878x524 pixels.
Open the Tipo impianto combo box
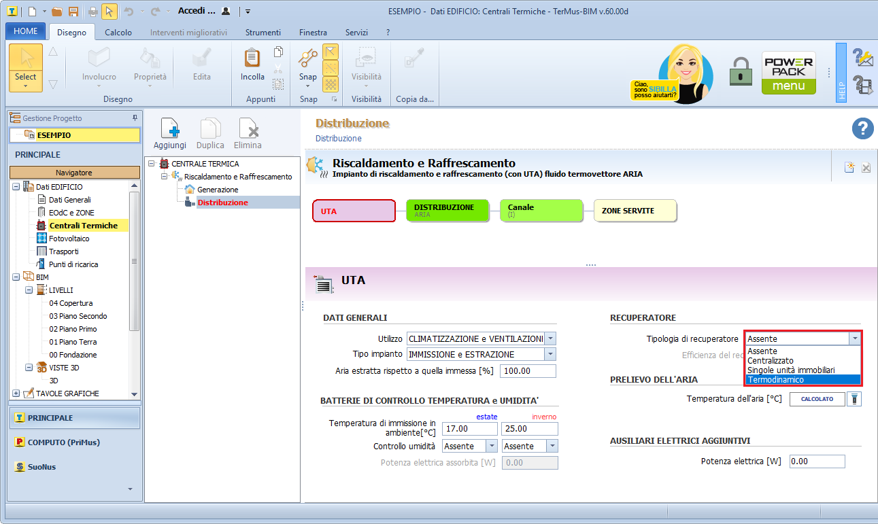coord(551,354)
